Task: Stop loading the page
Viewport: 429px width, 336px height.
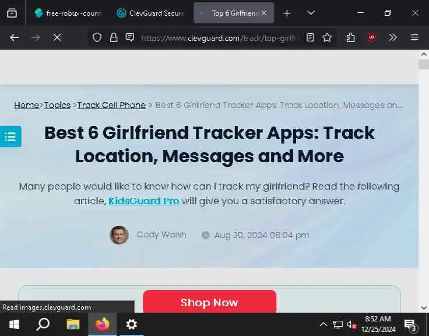Action: [x=57, y=37]
